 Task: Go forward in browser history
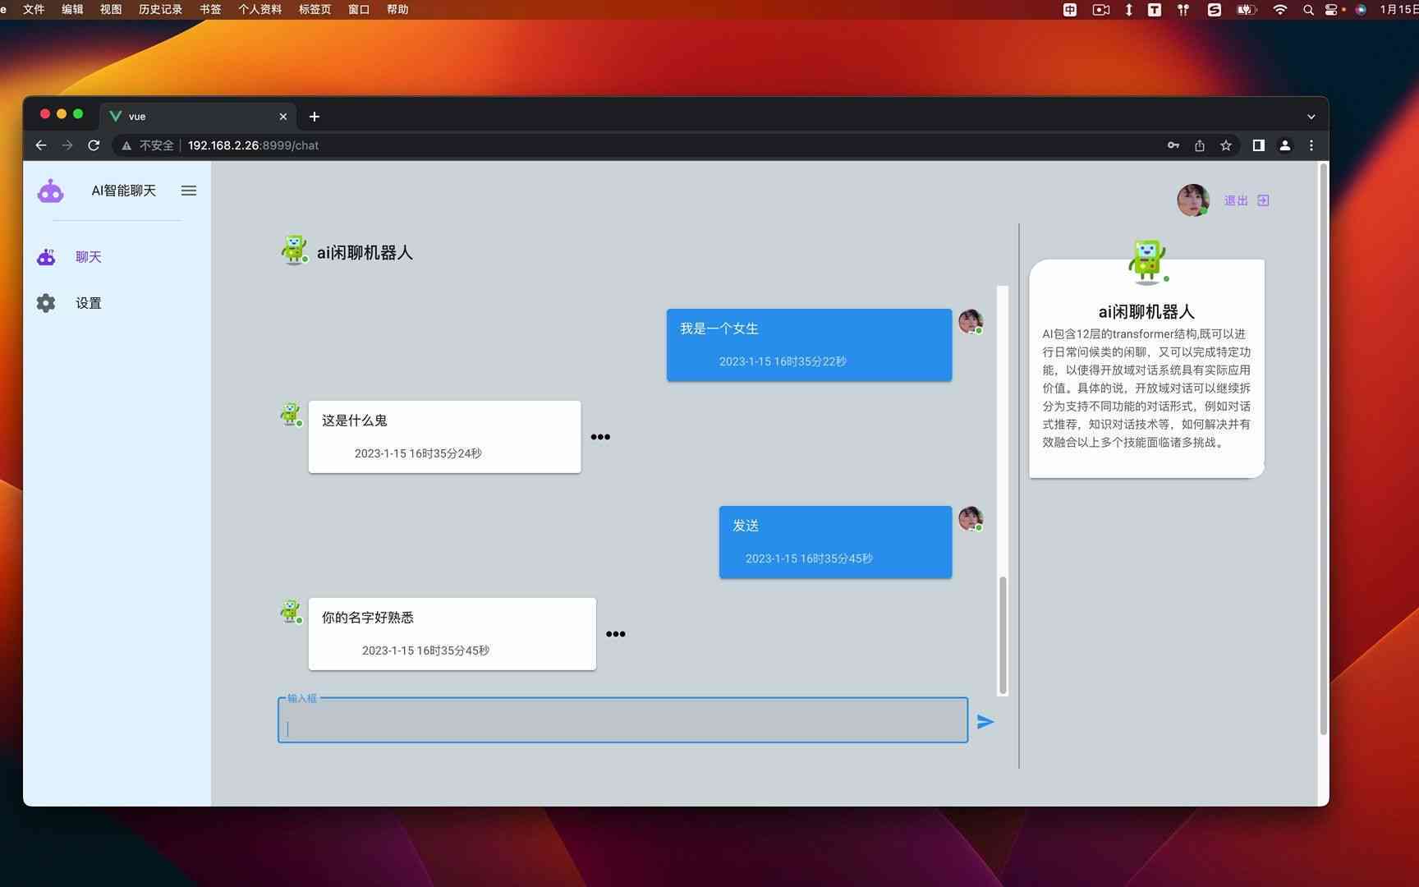(x=67, y=145)
